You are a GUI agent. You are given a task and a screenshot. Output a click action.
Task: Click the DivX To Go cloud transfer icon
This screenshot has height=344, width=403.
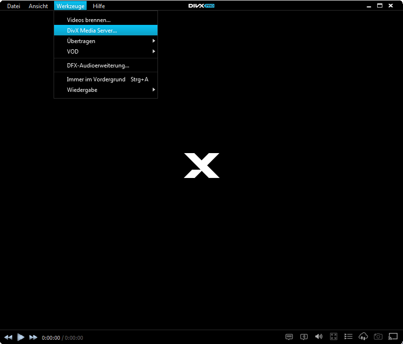pyautogui.click(x=363, y=336)
